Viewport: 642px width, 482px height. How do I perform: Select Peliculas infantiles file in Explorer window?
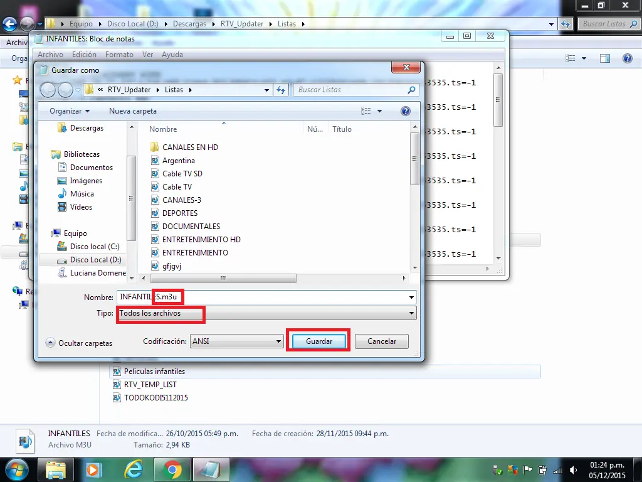[154, 372]
